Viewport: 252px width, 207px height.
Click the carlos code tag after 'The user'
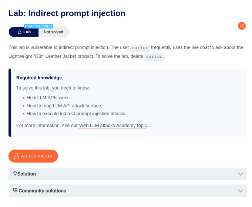(140, 48)
